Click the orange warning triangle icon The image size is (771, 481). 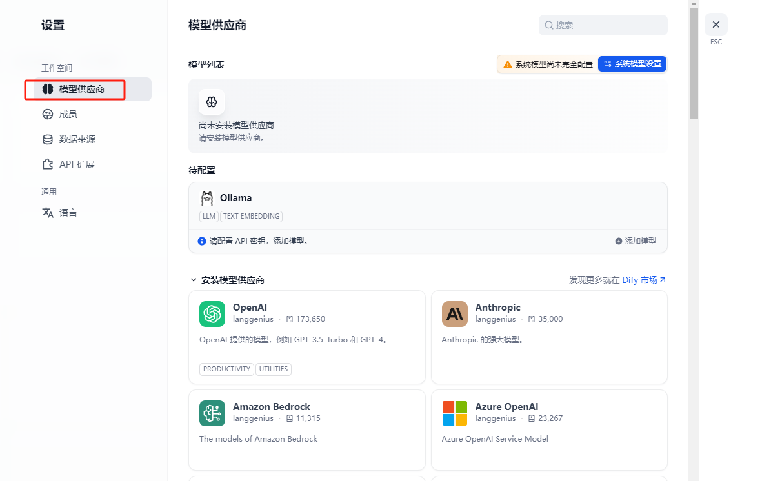tap(508, 64)
